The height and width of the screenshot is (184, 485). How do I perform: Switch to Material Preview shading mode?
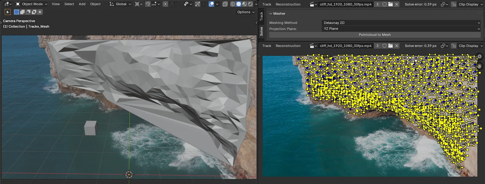(244, 4)
